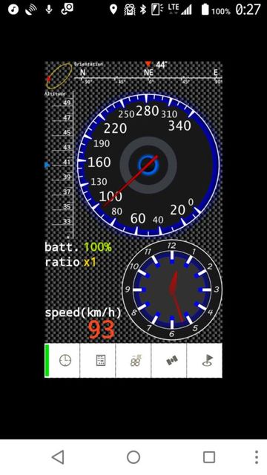This screenshot has width=267, height=475.
Task: Tap the speedometer dial center
Action: tap(148, 165)
